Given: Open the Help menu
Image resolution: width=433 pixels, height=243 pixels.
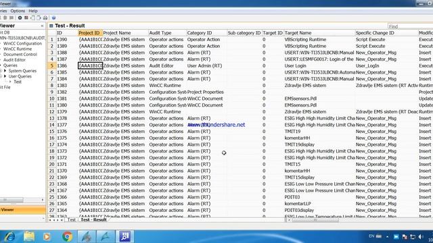Looking at the screenshot, I should point(33,11).
